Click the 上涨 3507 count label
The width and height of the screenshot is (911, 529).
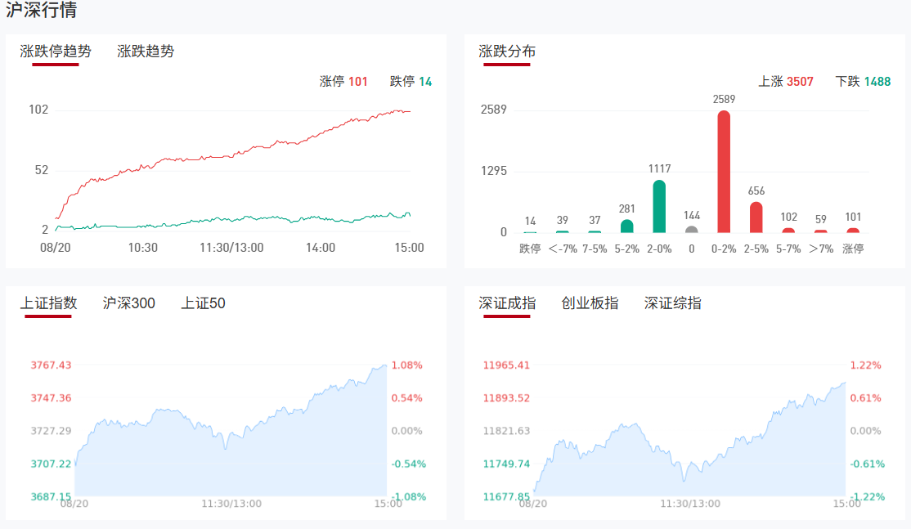click(x=786, y=82)
